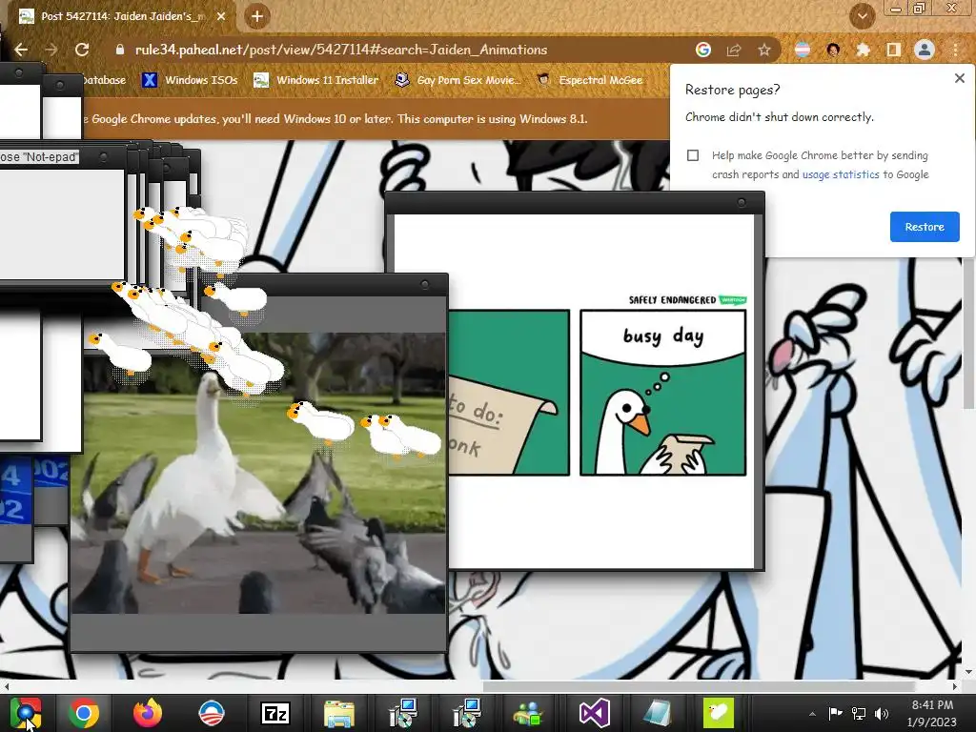Click the browser back arrow

pyautogui.click(x=21, y=50)
